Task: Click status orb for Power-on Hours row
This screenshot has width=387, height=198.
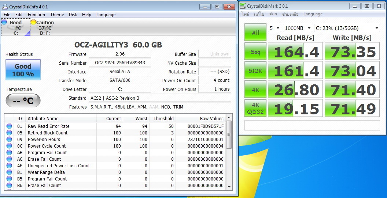Action: tap(9, 140)
